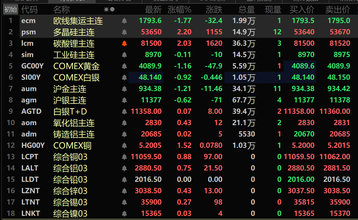Sort by 总量 column header
Image resolution: width=358 pixels, height=220 pixels.
(x=247, y=10)
